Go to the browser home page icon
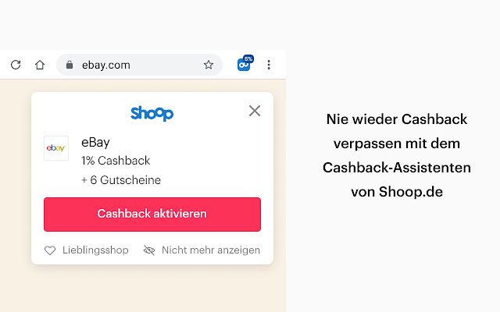Image resolution: width=500 pixels, height=312 pixels. click(40, 65)
